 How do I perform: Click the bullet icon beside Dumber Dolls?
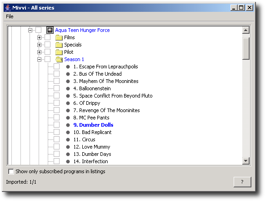(68, 125)
